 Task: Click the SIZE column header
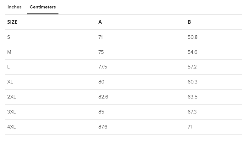(12, 22)
